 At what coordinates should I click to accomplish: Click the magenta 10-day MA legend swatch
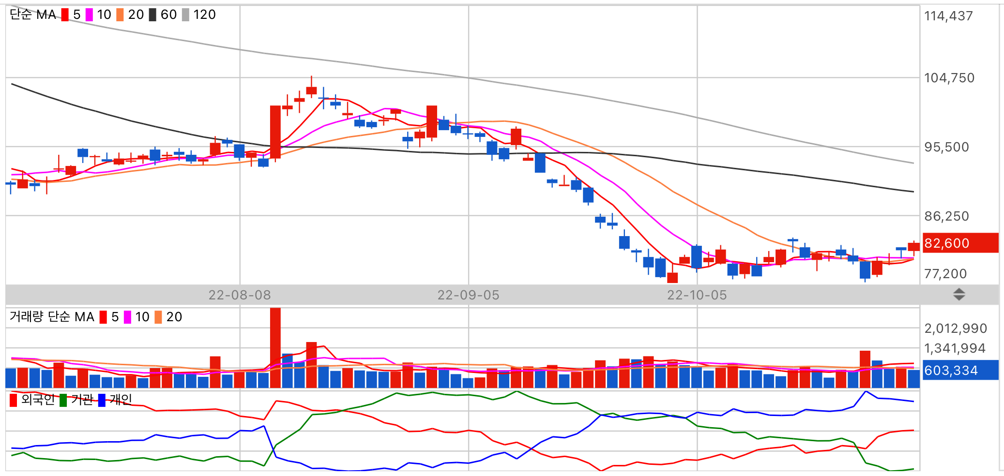[x=89, y=15]
